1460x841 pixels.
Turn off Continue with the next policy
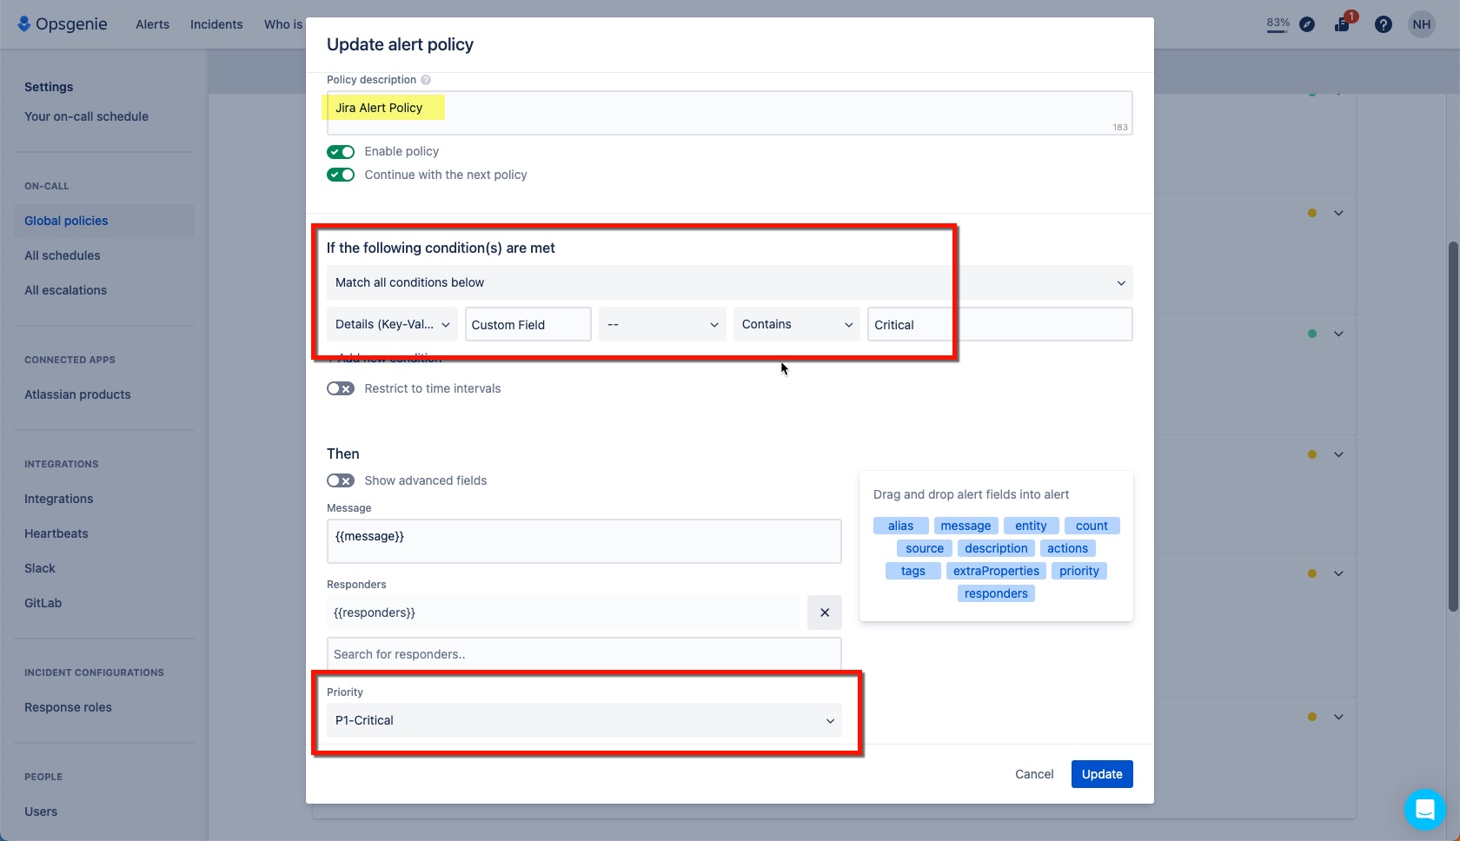341,175
